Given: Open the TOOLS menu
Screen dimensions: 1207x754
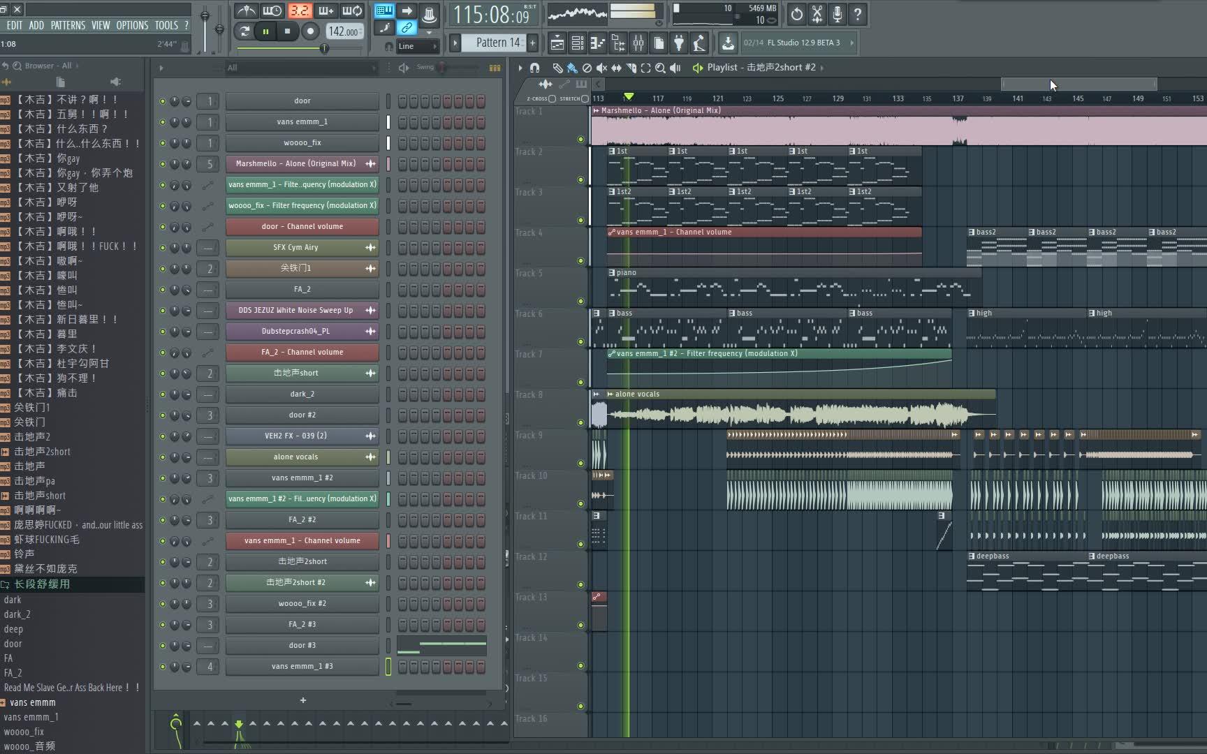Looking at the screenshot, I should (166, 25).
